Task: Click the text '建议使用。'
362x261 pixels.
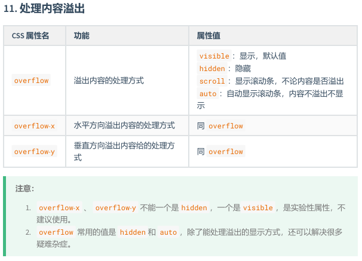Action: (54, 219)
